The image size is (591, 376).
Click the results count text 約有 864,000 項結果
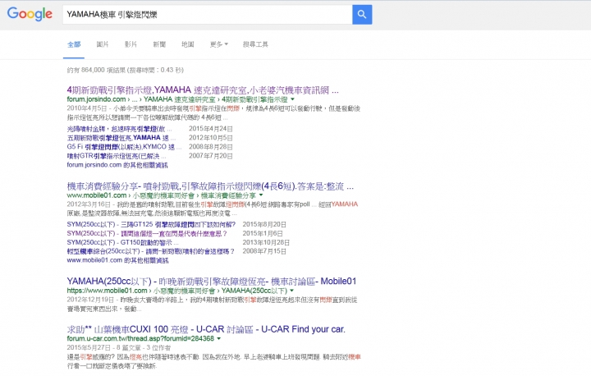(125, 70)
